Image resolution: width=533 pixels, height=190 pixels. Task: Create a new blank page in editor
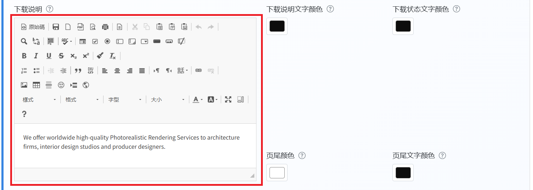click(x=68, y=27)
